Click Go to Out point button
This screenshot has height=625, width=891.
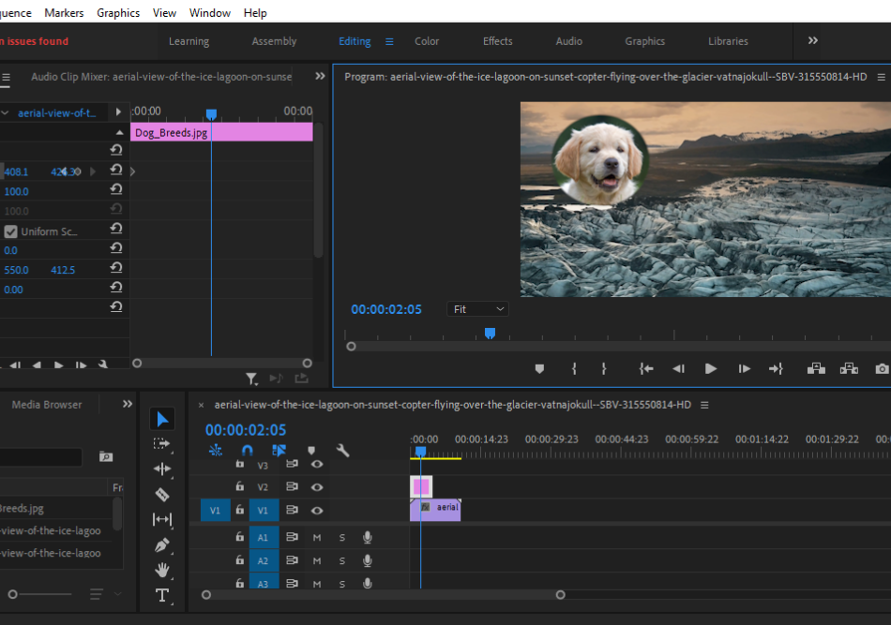click(x=776, y=369)
